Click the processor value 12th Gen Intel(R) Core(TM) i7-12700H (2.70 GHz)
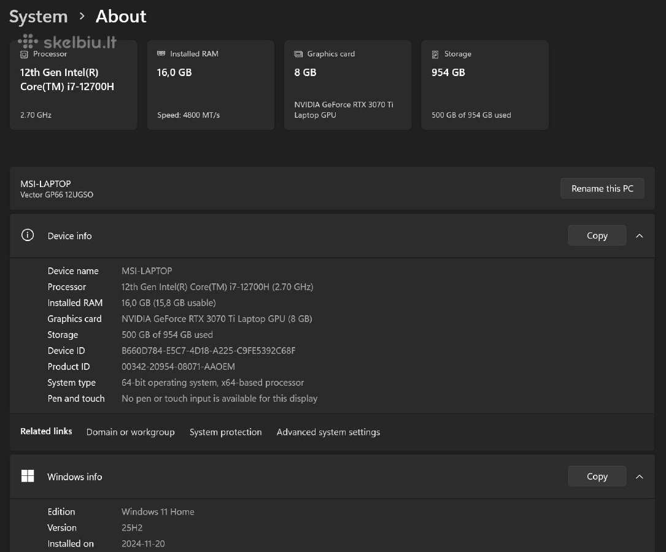This screenshot has width=666, height=552. [x=217, y=287]
